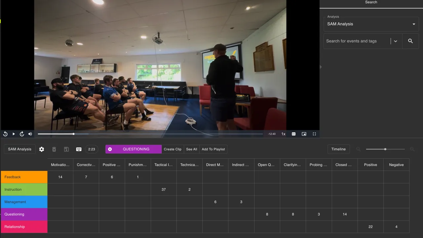Mute the video with the speaker icon
Viewport: 423px width, 238px height.
[30, 134]
